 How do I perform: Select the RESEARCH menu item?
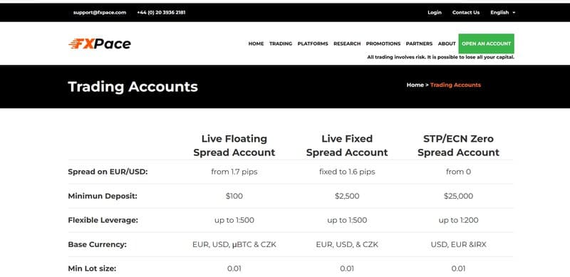pyautogui.click(x=347, y=43)
